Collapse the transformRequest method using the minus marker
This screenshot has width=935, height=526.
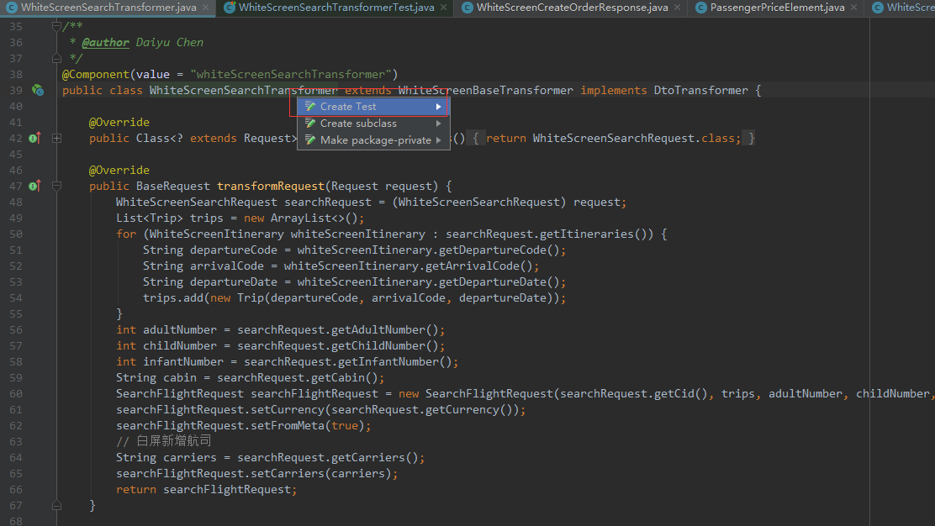(57, 186)
